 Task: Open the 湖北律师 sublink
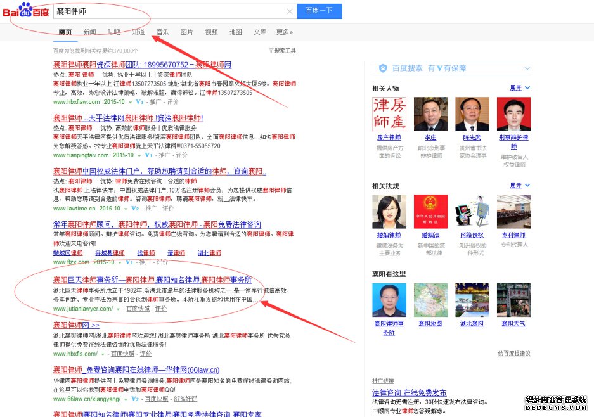(x=209, y=253)
